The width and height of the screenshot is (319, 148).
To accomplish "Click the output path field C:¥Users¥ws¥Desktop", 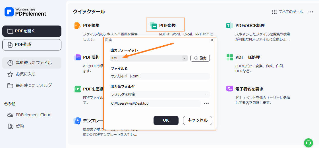I will (x=155, y=103).
